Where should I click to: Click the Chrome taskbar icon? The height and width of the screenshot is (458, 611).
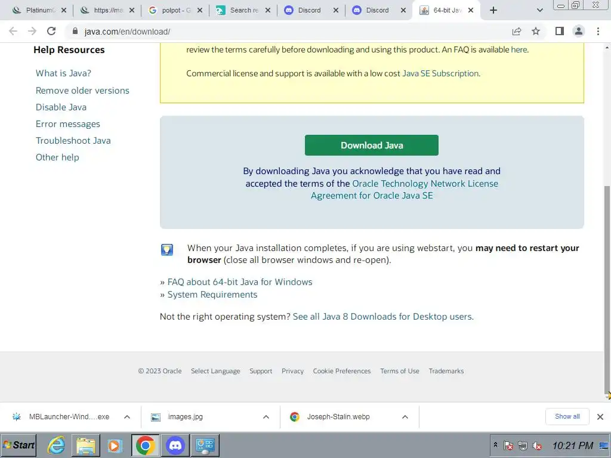click(145, 445)
